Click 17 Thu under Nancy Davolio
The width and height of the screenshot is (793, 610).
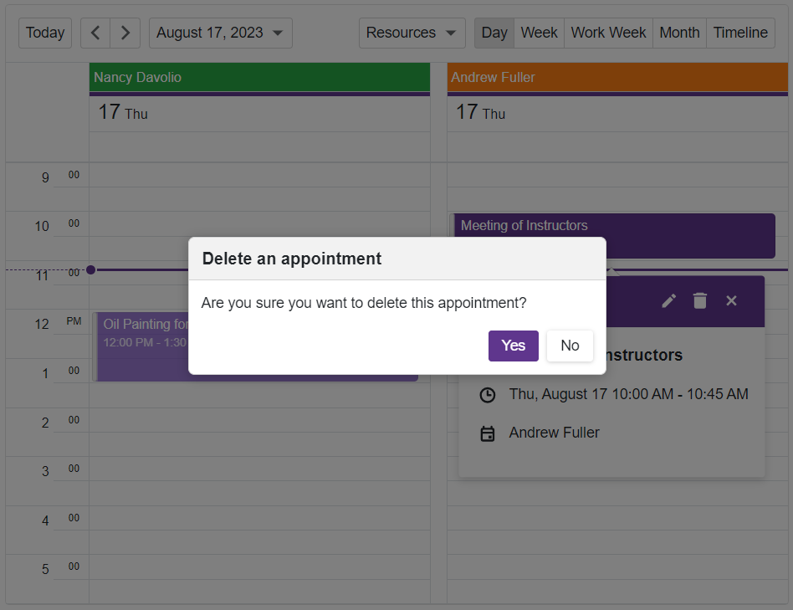pyautogui.click(x=123, y=112)
